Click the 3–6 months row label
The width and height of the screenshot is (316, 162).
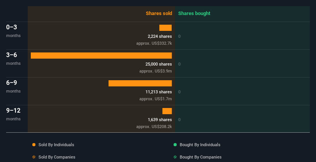click(13, 59)
